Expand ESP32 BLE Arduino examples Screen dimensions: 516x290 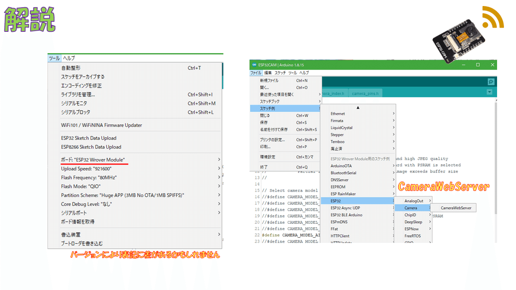358,215
